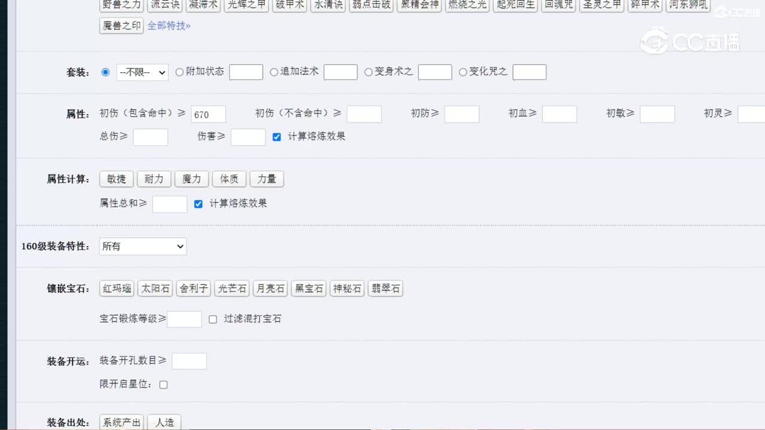Click the 伤害≥ input field
This screenshot has width=765, height=430.
(248, 137)
